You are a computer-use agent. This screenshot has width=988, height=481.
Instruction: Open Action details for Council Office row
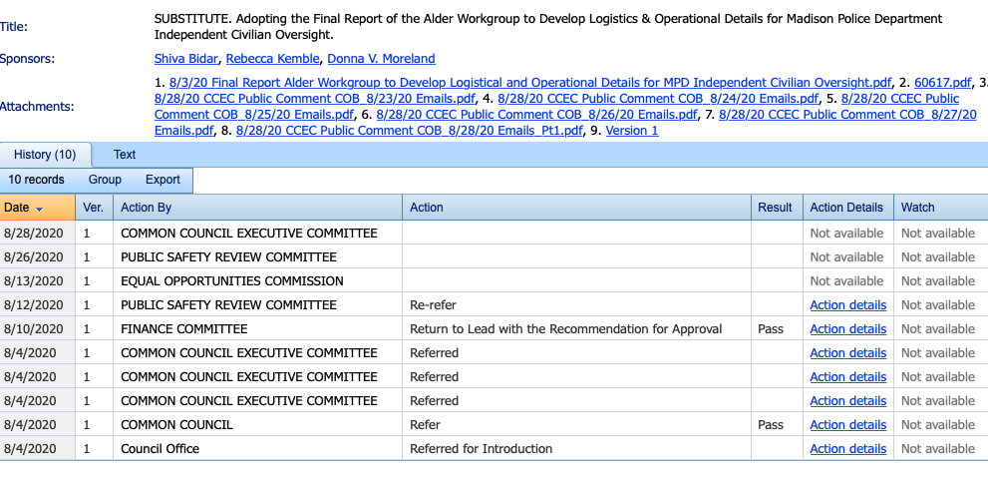847,449
